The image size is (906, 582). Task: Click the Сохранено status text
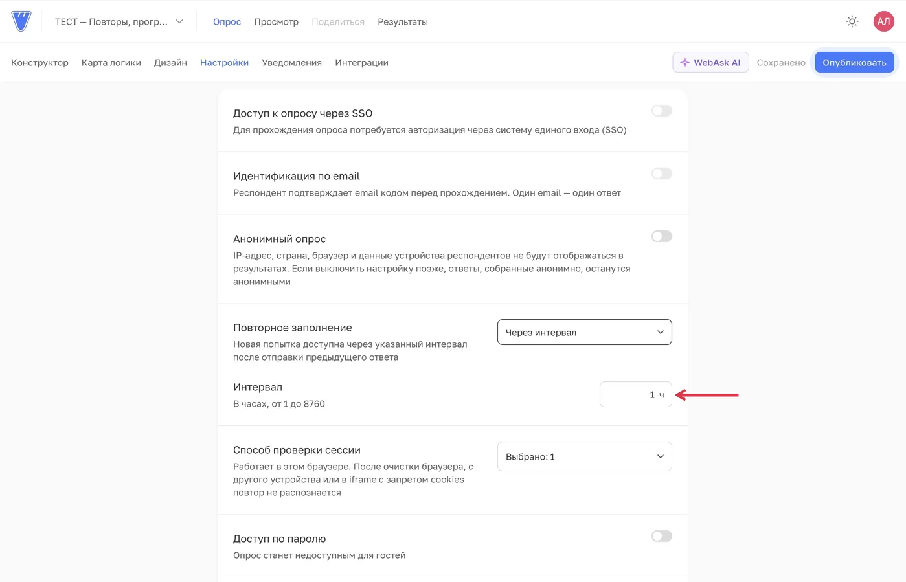coord(781,62)
